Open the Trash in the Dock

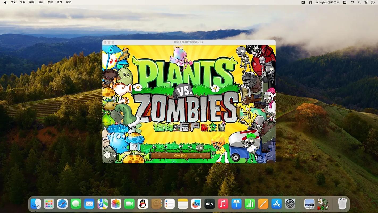342,204
